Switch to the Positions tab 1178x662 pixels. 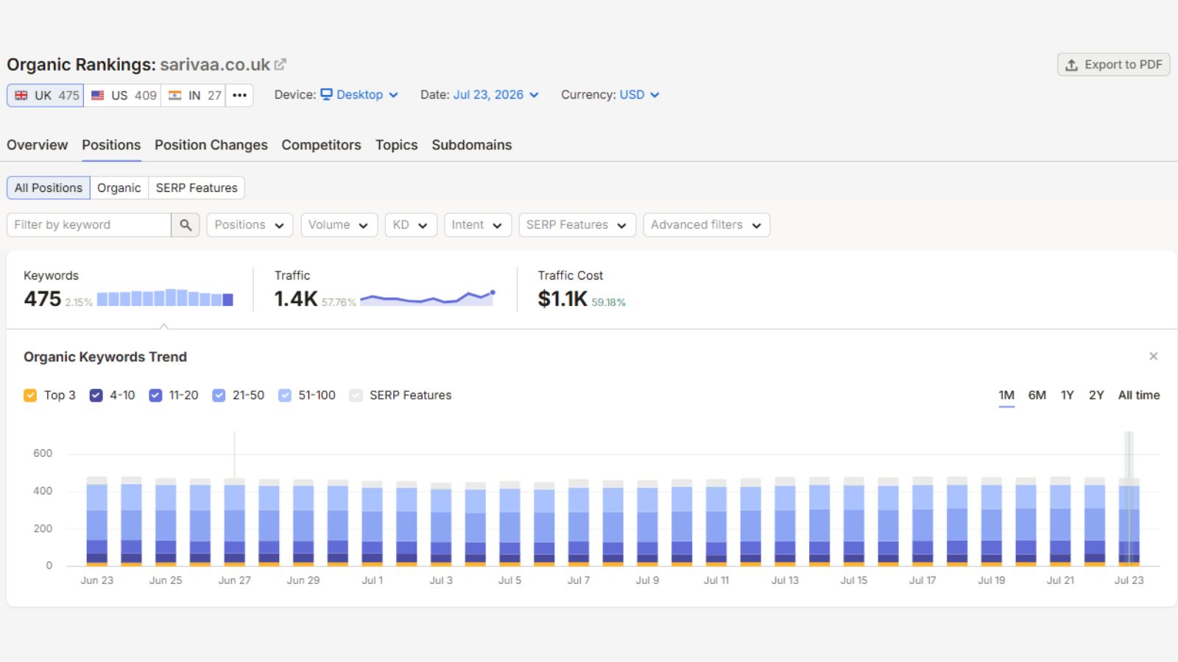(111, 145)
